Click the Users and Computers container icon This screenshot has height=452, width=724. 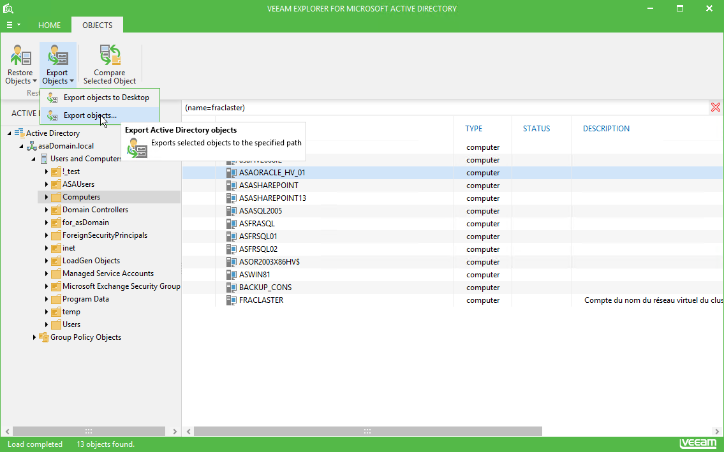coord(44,159)
